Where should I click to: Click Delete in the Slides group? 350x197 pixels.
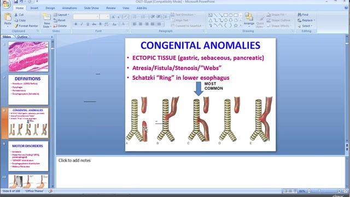[60, 26]
